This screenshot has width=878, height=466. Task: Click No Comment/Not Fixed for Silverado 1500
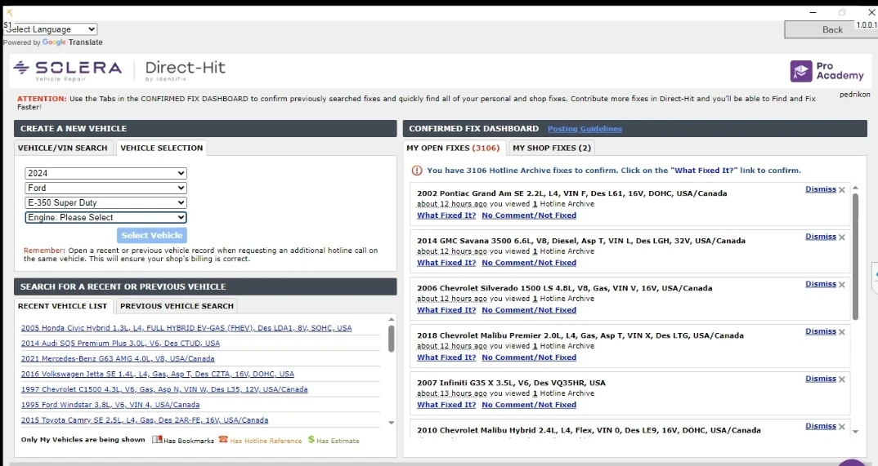pos(529,310)
